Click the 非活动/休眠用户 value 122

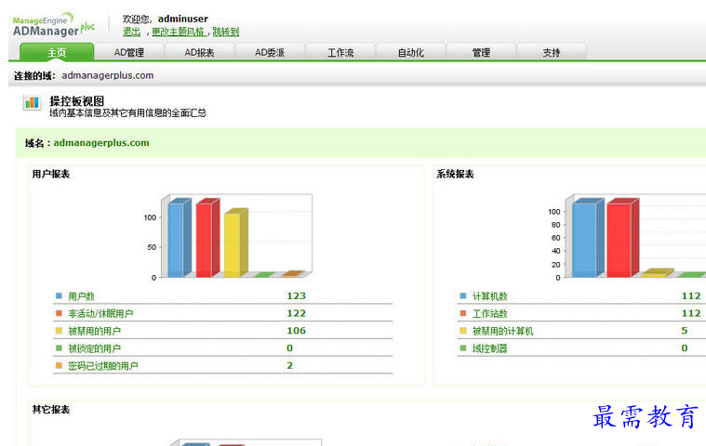pos(297,313)
